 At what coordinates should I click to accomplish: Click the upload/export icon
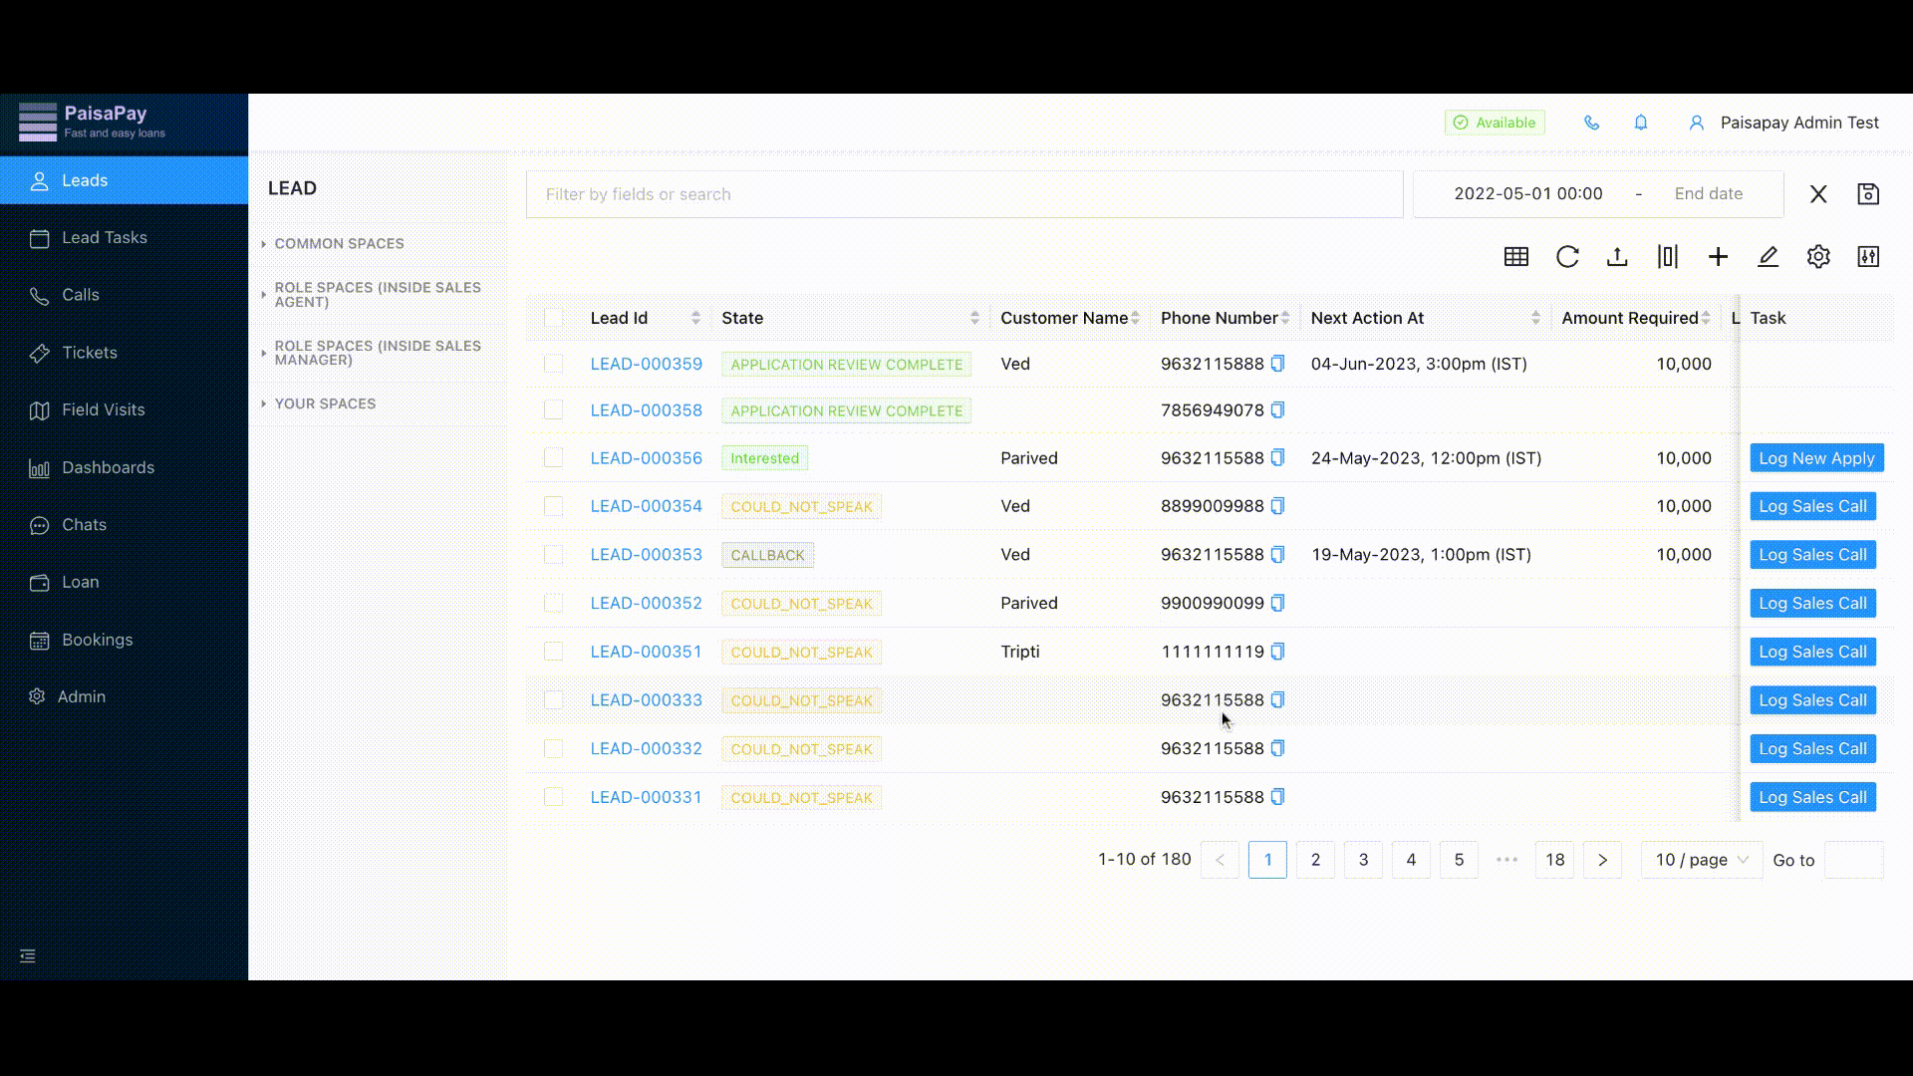pos(1617,257)
